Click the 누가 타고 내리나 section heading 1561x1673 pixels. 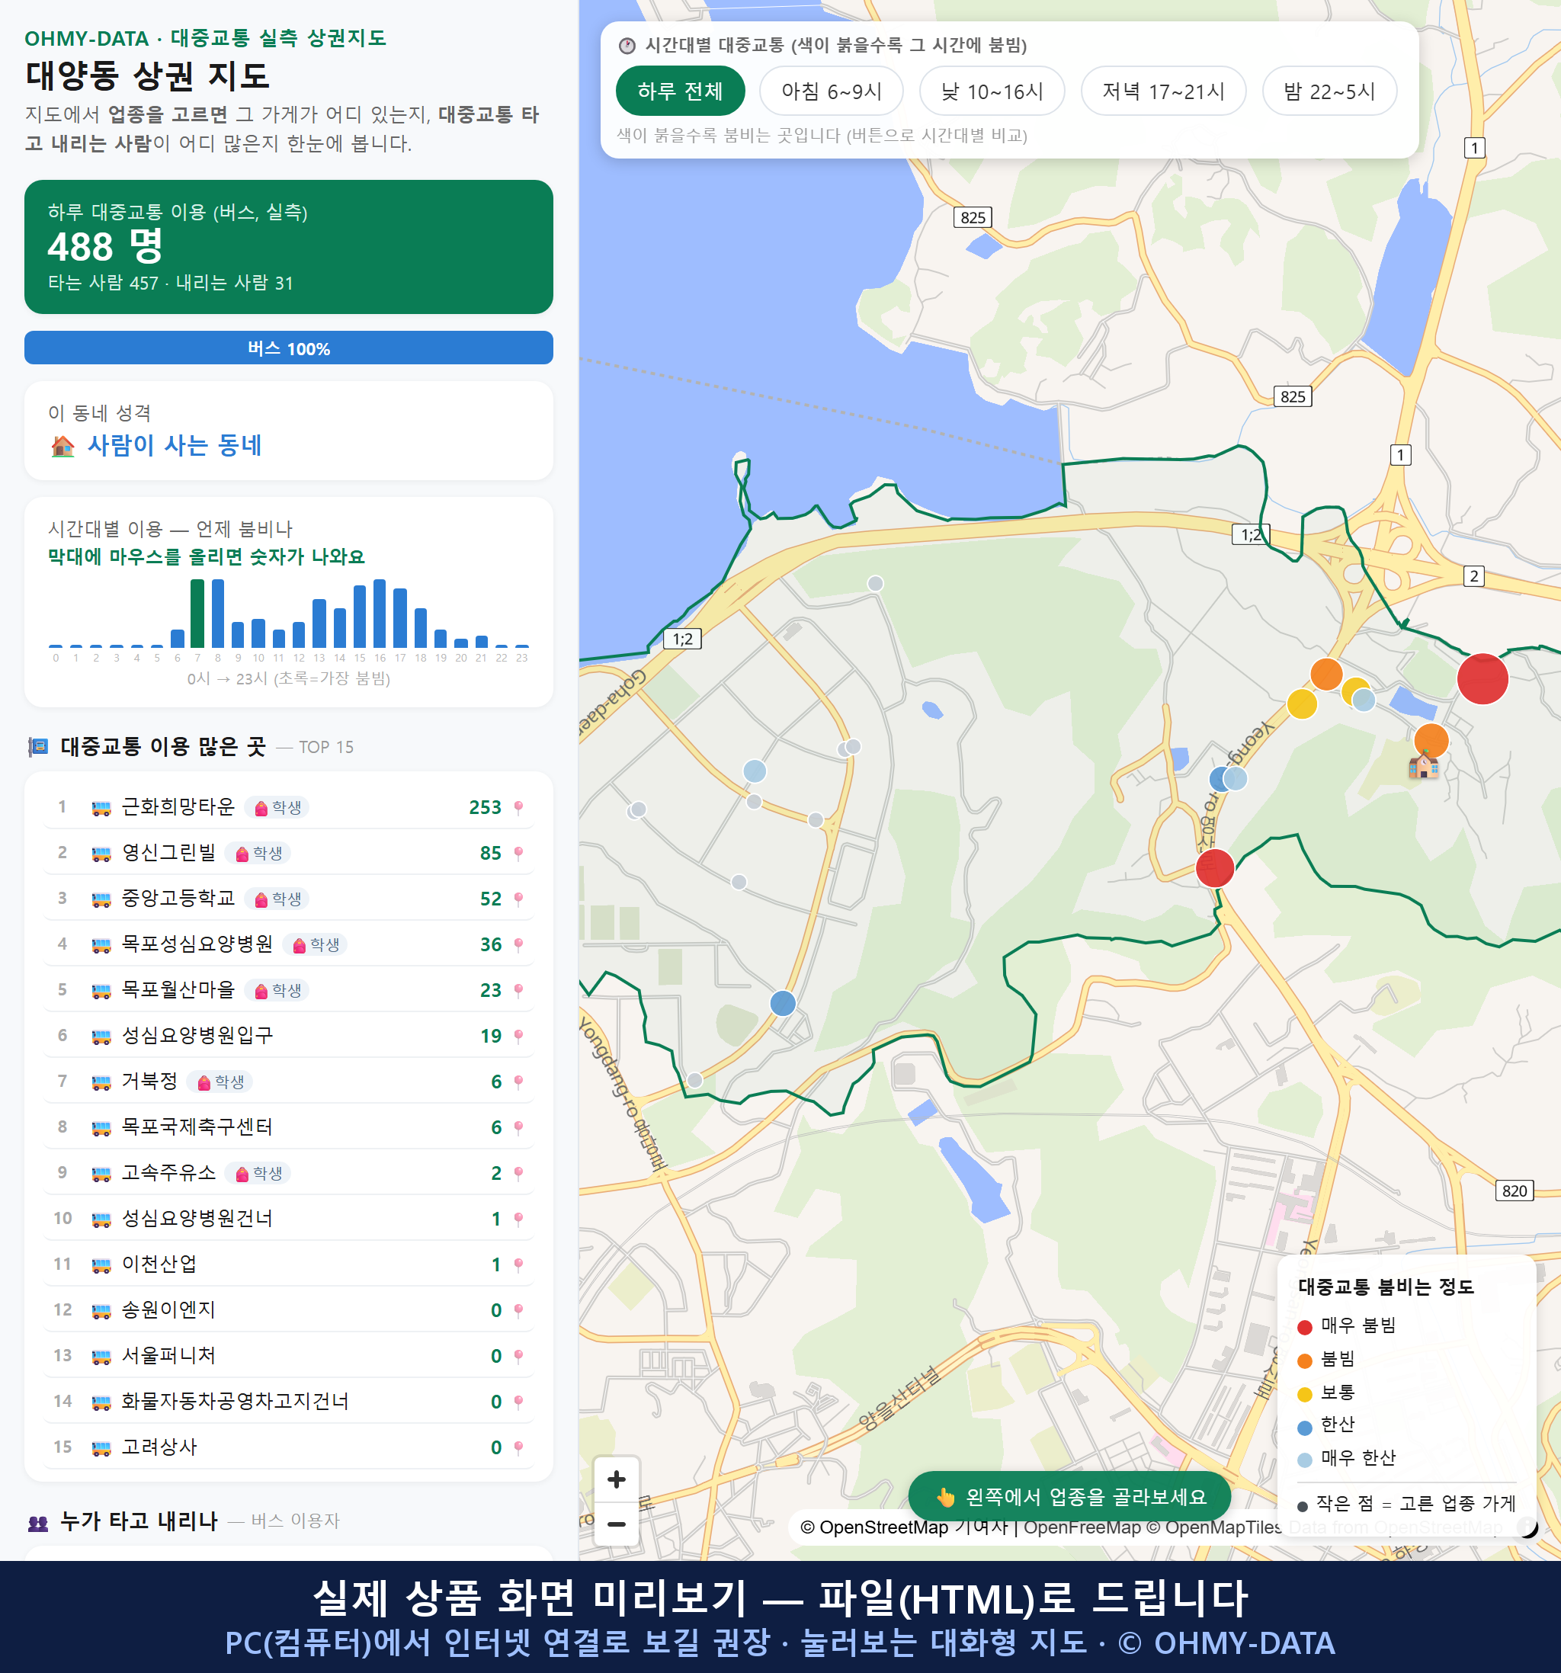[x=139, y=1521]
